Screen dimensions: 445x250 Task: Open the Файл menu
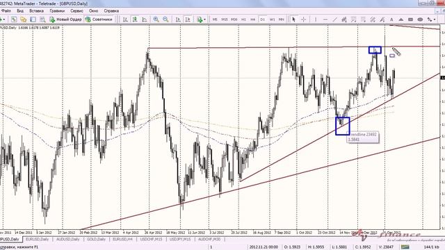coord(6,11)
